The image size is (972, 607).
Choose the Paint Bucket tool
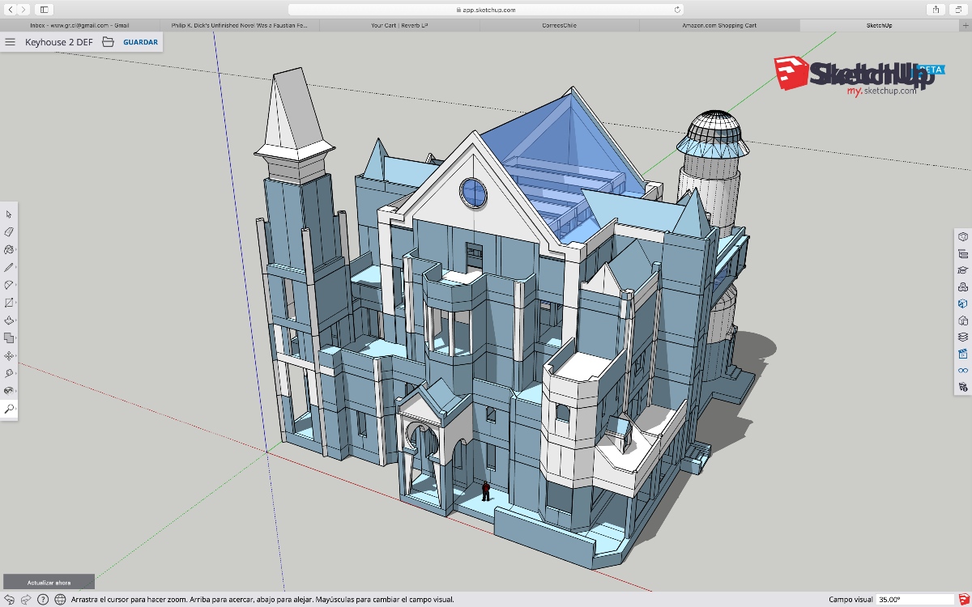(9, 250)
